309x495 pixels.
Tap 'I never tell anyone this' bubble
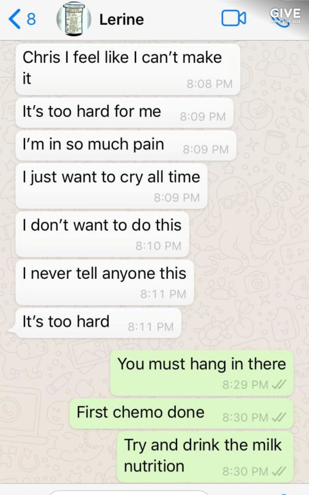104,283
